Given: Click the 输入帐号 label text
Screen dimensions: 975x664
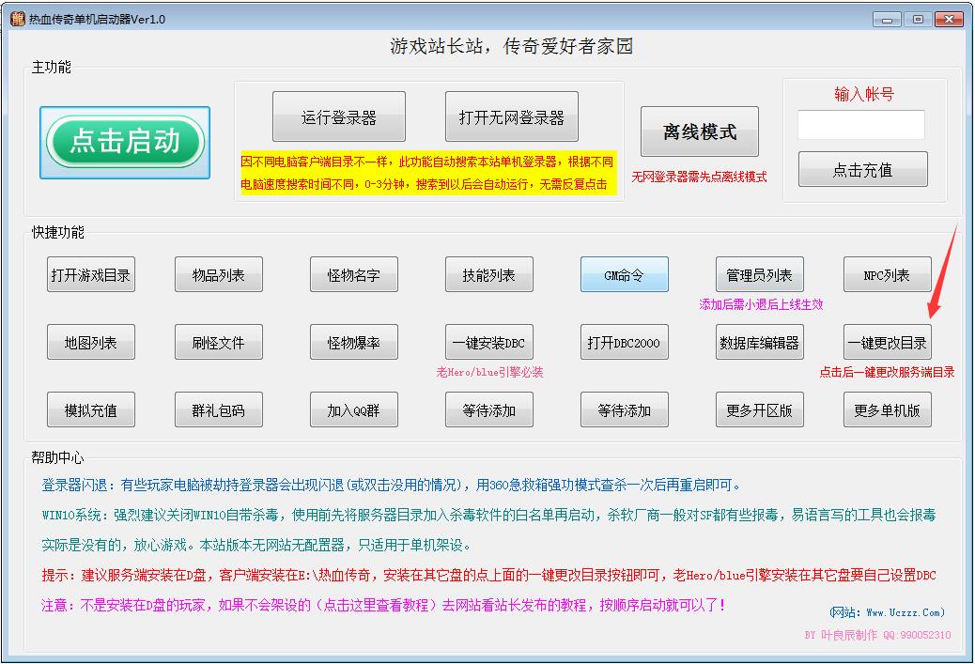Looking at the screenshot, I should [x=864, y=94].
